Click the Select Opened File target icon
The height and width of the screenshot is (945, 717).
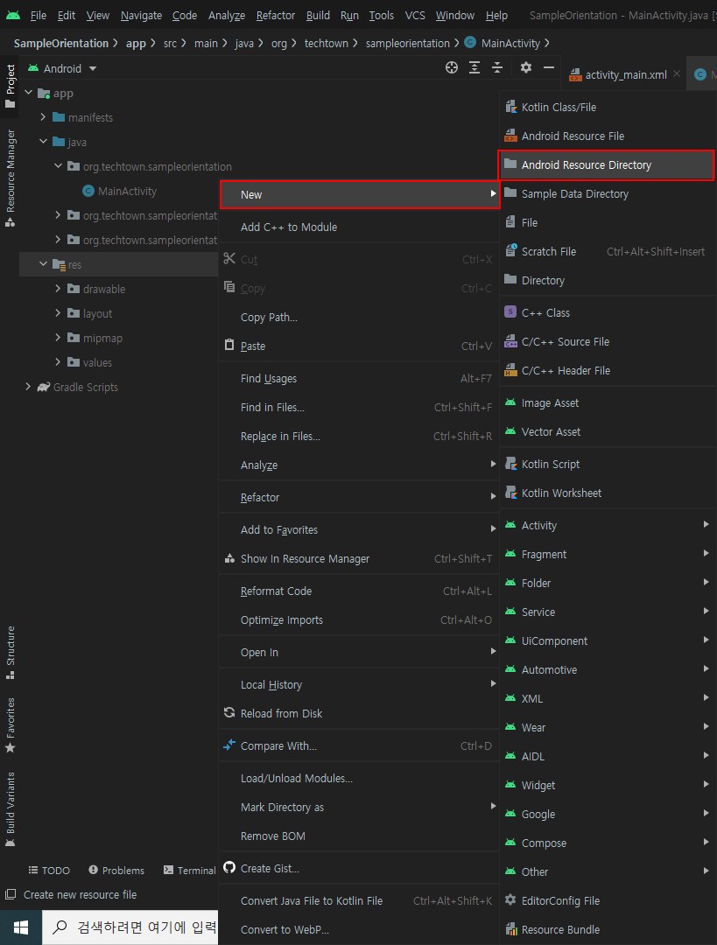pyautogui.click(x=451, y=67)
